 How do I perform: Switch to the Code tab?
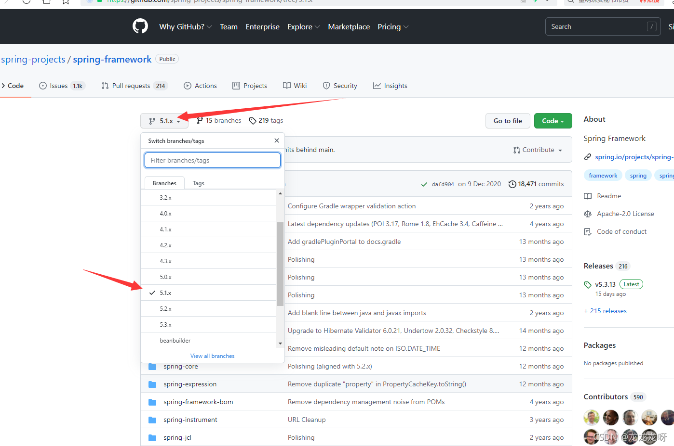click(x=12, y=86)
